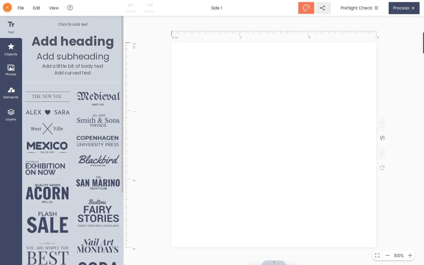Zoom out with the minus icon

[387, 255]
